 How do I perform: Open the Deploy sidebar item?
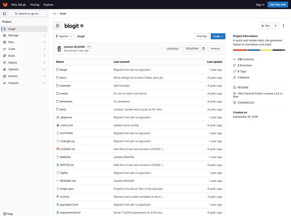point(24,62)
